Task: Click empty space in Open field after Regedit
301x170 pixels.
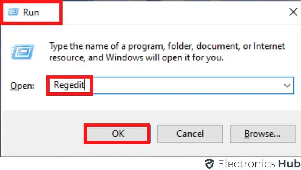Action: tap(181, 86)
